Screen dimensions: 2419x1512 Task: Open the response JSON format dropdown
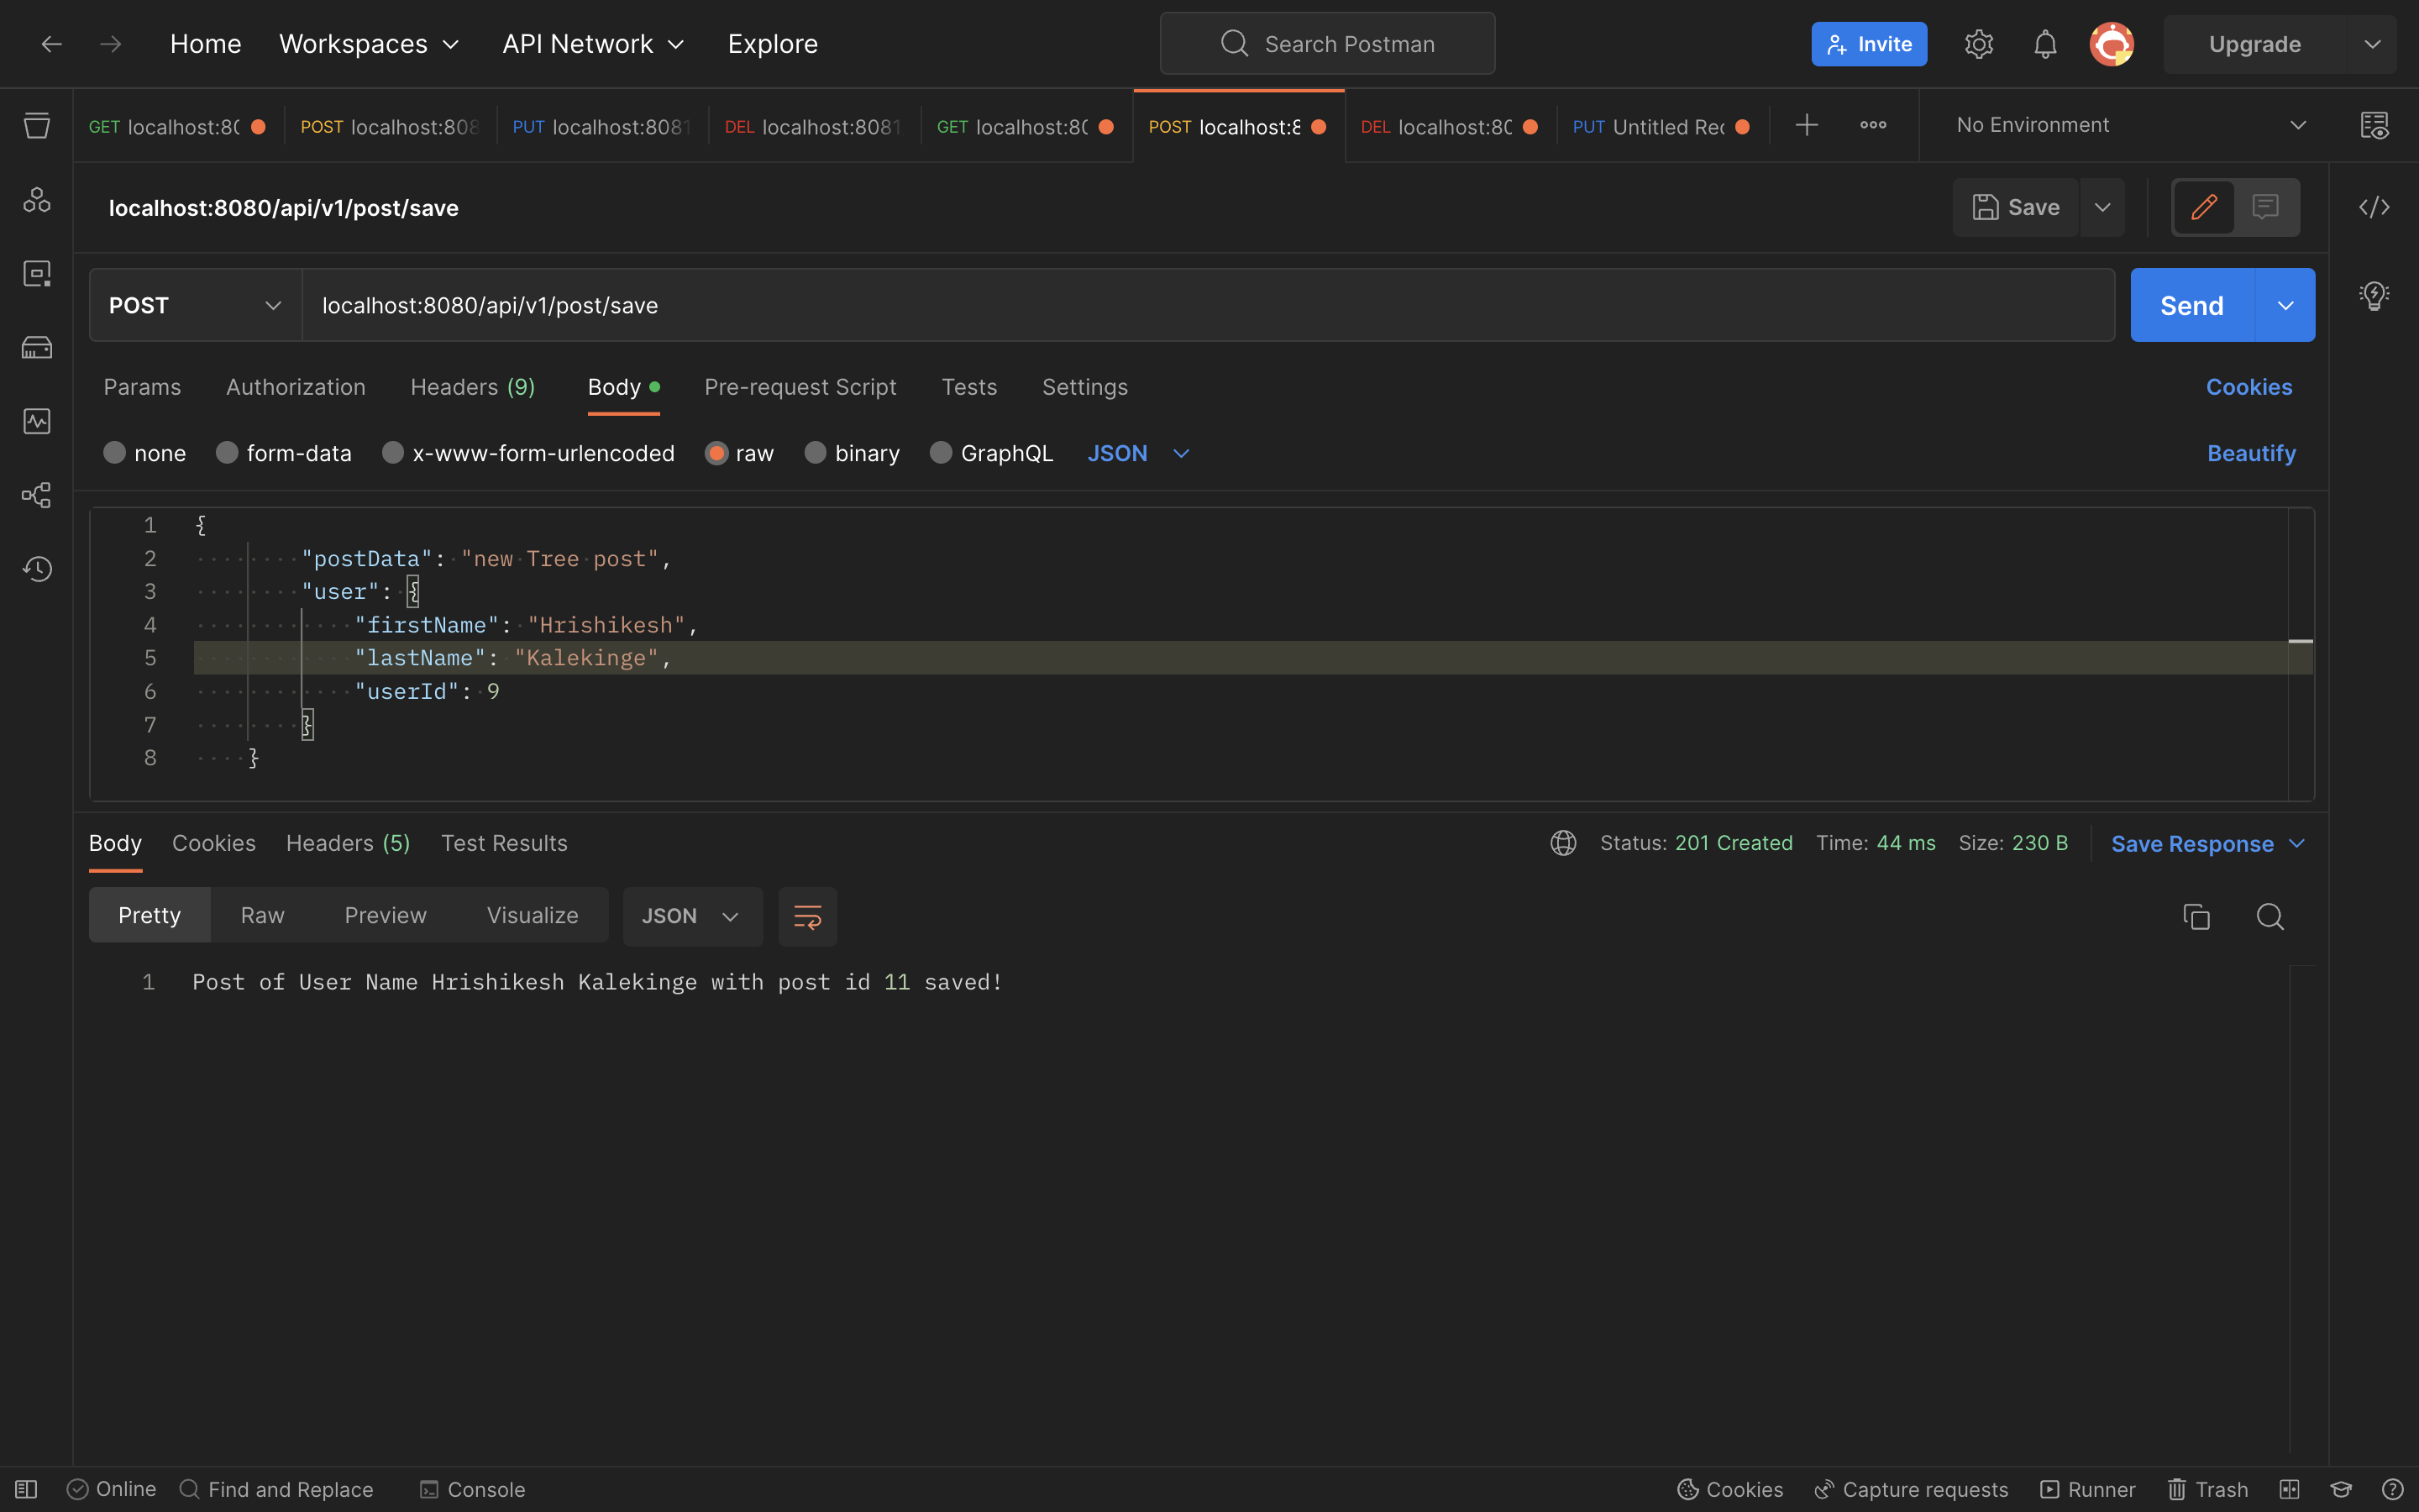click(x=692, y=916)
